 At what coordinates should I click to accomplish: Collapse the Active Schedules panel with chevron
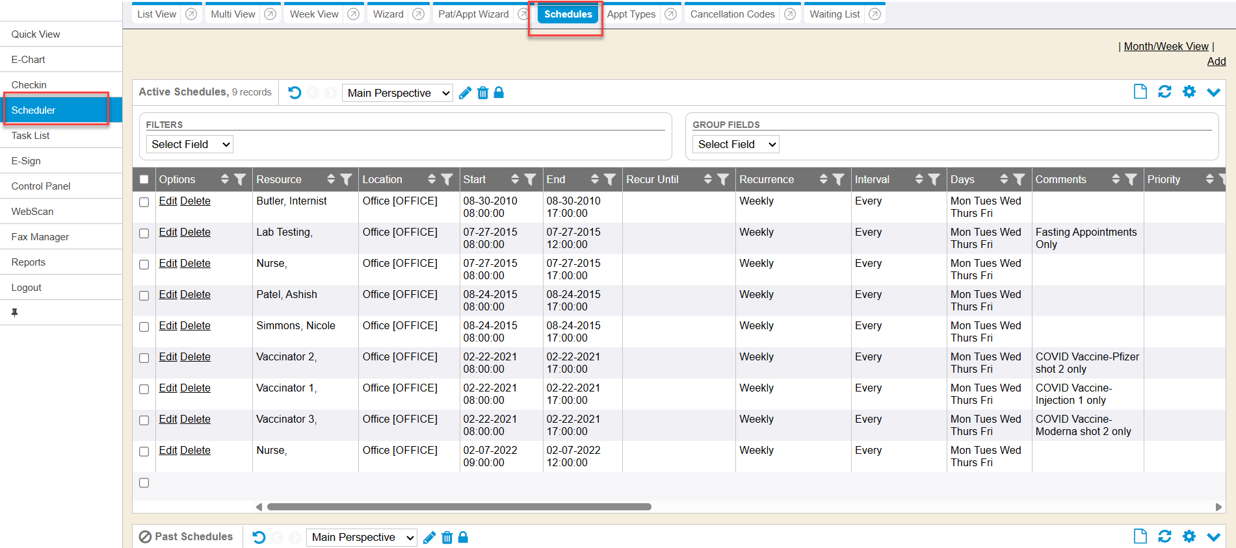(x=1213, y=92)
